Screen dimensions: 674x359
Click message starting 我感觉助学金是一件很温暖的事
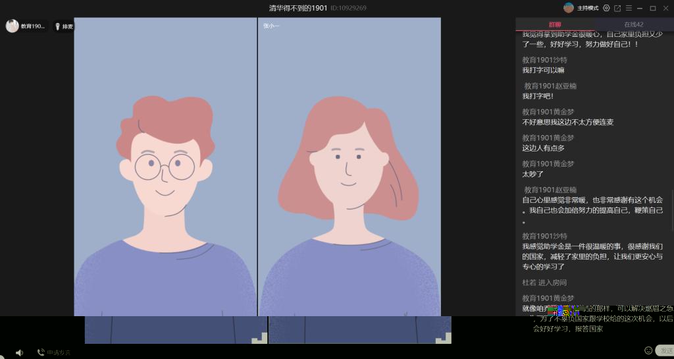[593, 257]
